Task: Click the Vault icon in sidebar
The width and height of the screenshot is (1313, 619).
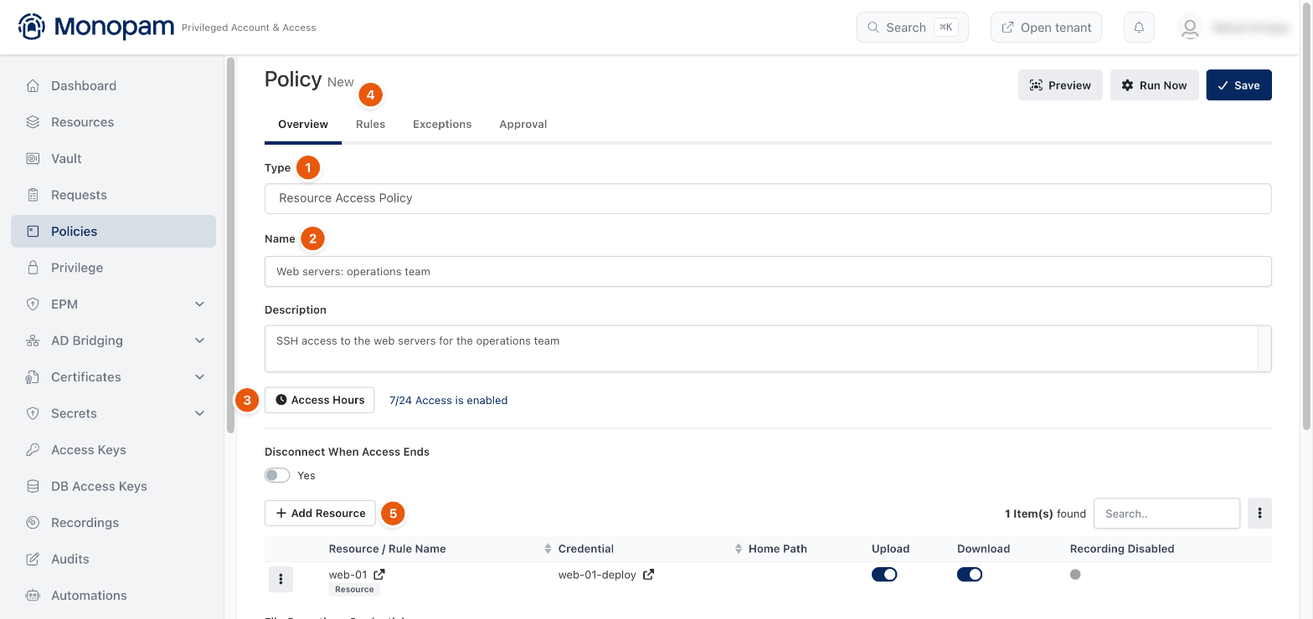Action: click(33, 158)
